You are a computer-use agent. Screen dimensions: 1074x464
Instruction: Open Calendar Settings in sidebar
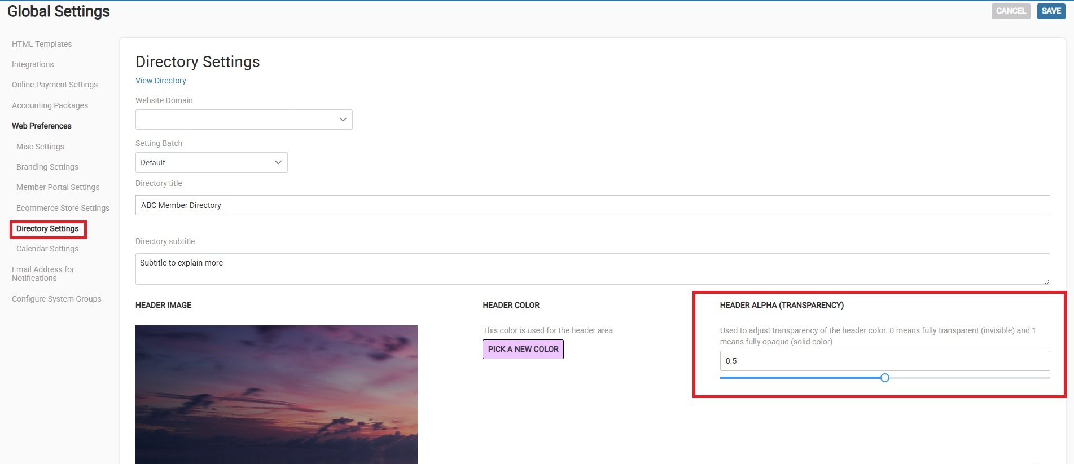coord(47,249)
